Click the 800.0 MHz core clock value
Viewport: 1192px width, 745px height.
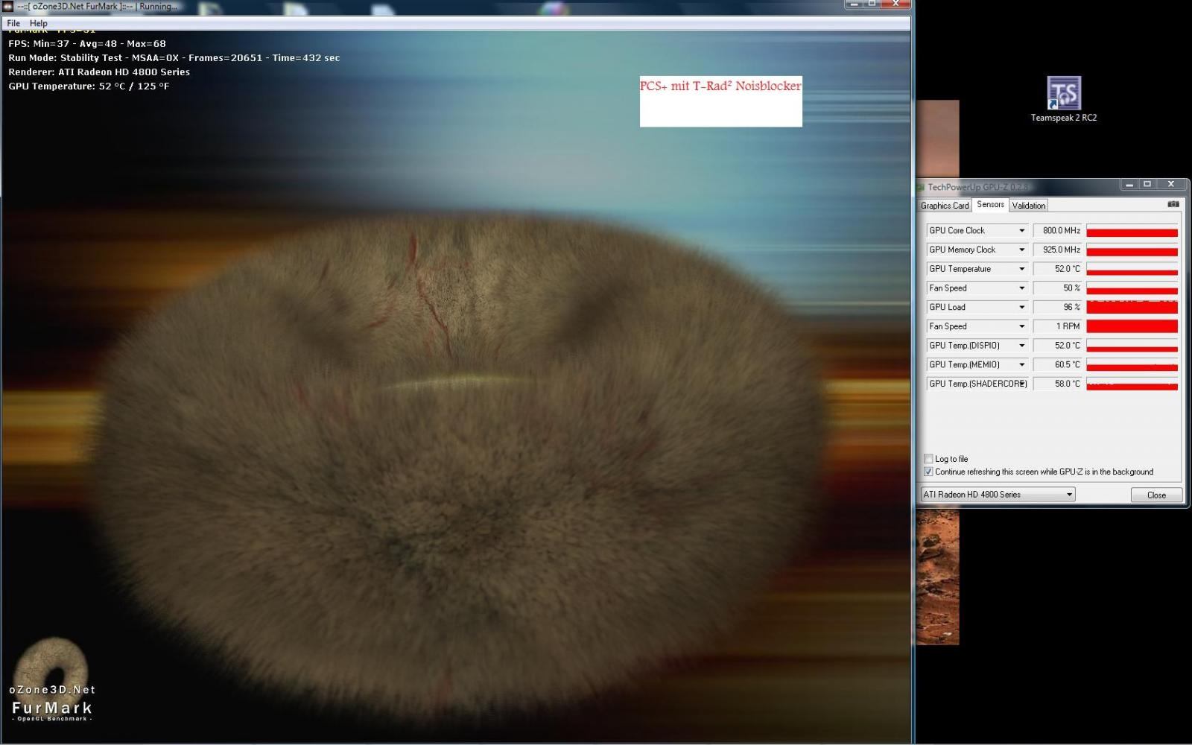pos(1058,231)
